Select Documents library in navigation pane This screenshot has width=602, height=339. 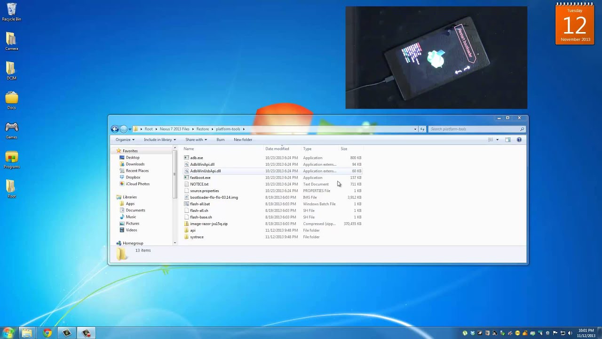point(135,210)
